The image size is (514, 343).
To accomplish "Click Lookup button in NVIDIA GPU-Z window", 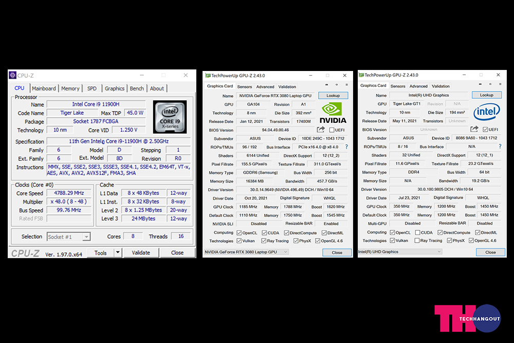I will point(333,96).
